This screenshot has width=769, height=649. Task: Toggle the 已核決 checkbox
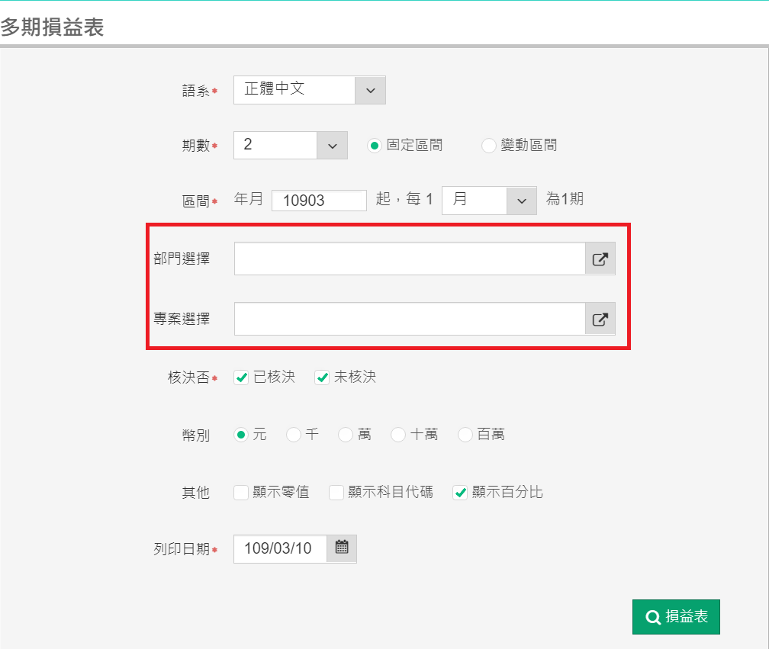tap(241, 378)
